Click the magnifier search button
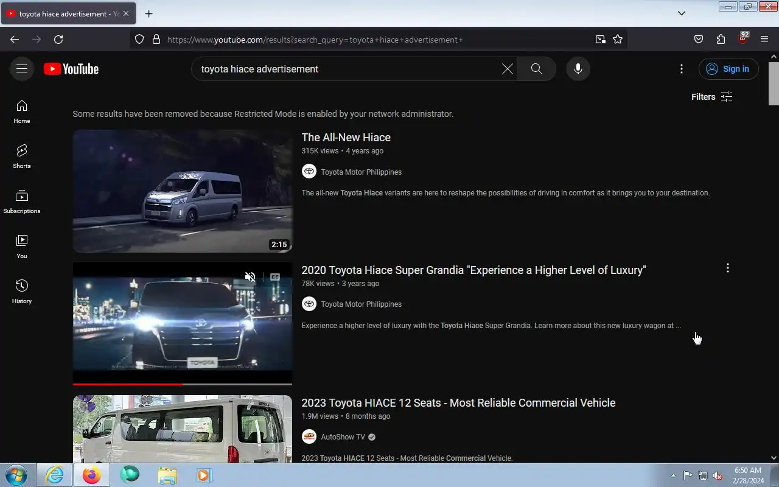Viewport: 779px width, 487px height. (536, 69)
